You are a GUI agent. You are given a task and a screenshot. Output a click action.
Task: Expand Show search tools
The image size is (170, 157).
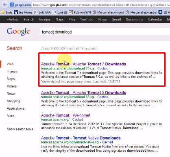pyautogui.click(x=20, y=129)
